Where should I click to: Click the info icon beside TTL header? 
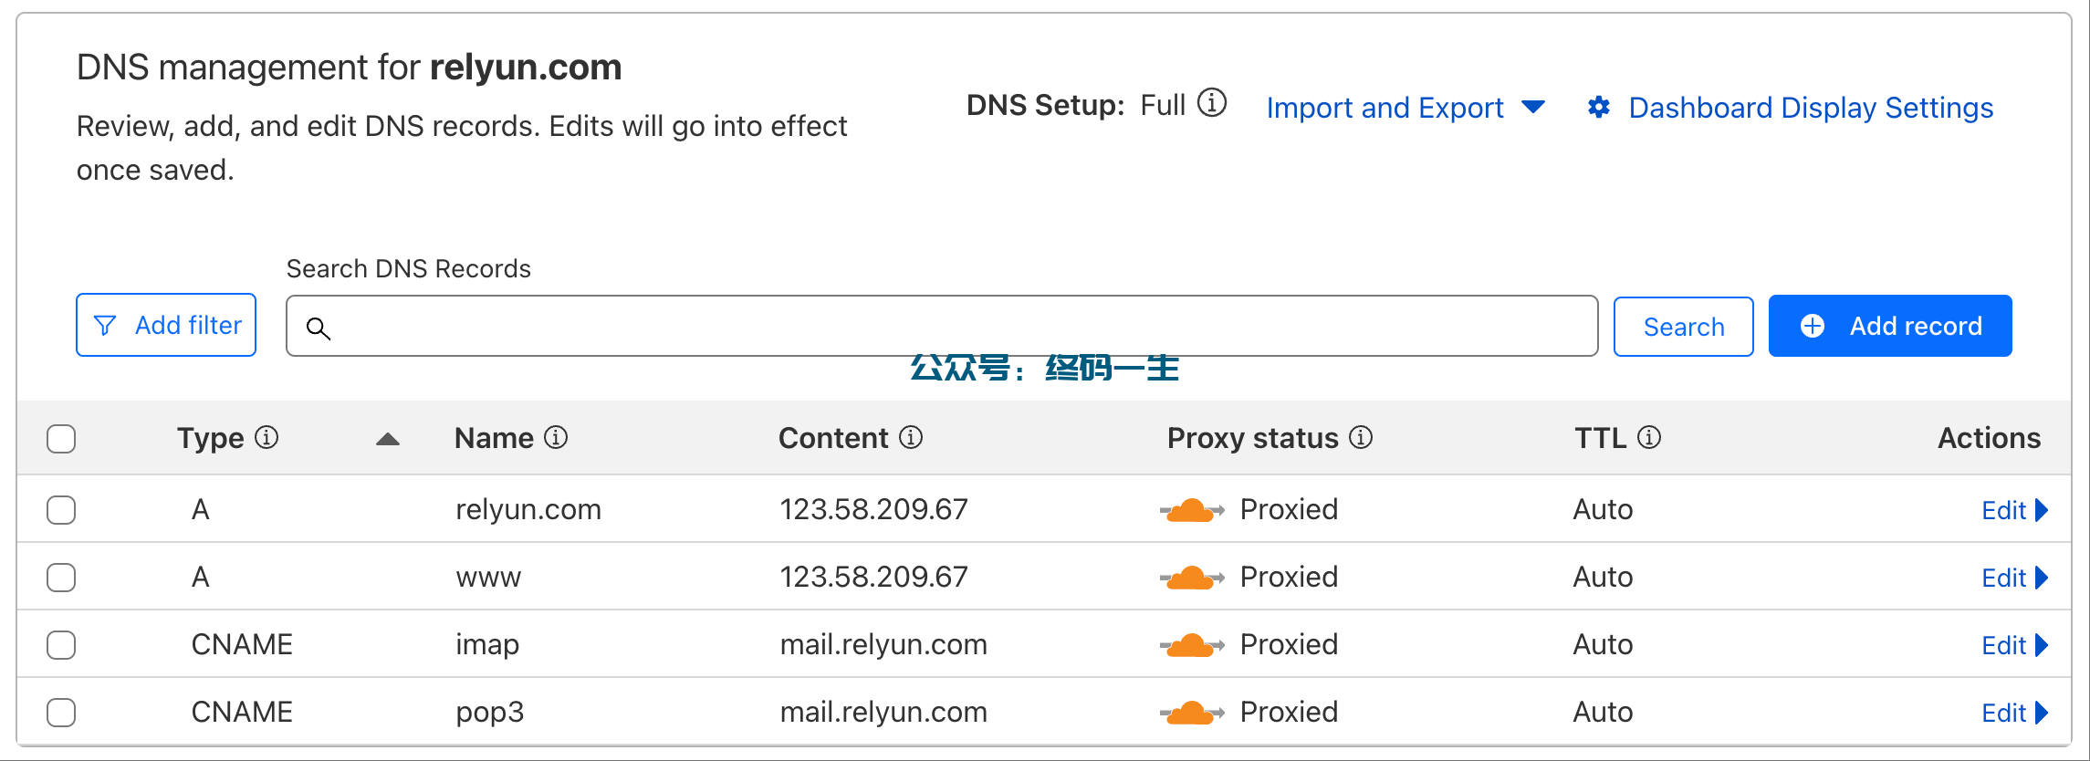pos(1648,438)
